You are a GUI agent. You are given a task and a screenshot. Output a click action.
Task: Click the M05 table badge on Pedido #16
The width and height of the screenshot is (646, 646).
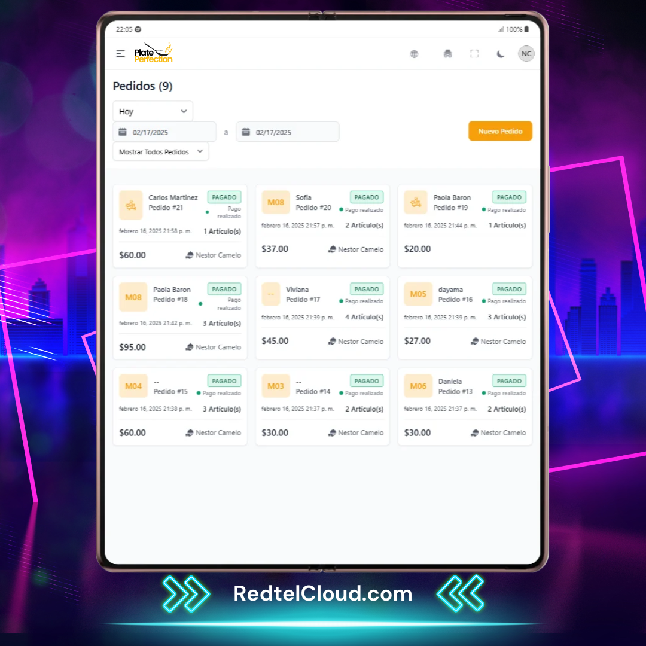418,294
